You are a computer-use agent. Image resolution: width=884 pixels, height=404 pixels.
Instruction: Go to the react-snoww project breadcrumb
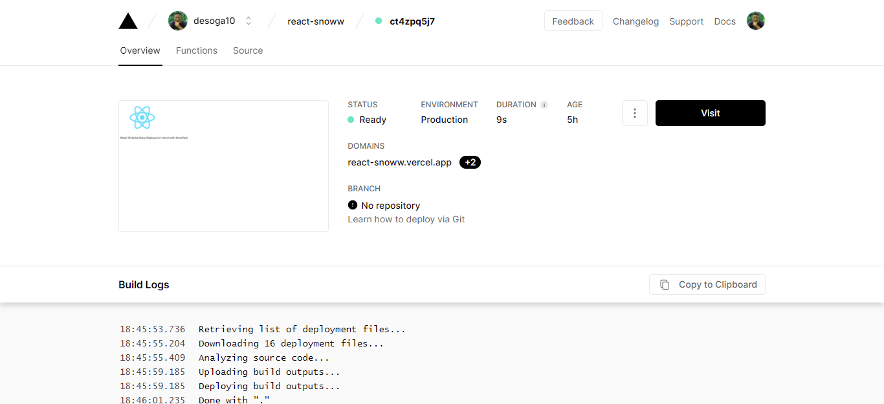(x=316, y=21)
